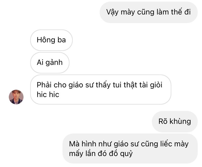The image size is (202, 167).
Task: Click the word 'gảnh' in third bubble
Action: [x=54, y=63]
